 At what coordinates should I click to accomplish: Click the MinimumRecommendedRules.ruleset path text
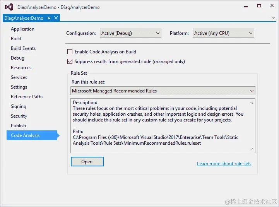(x=162, y=143)
